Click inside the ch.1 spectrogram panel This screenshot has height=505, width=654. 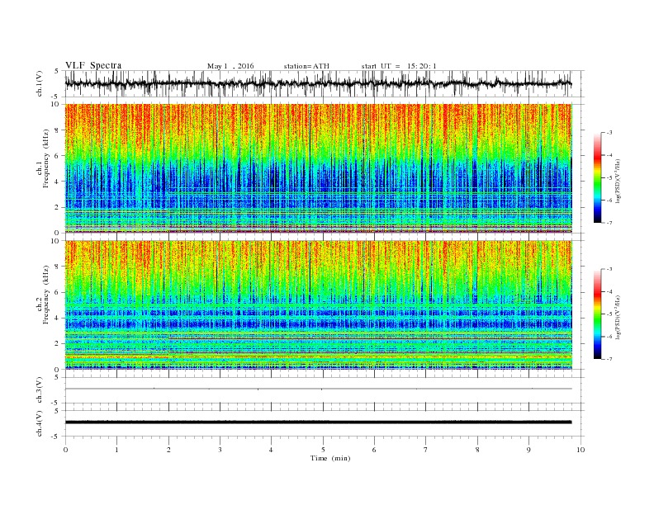point(318,168)
